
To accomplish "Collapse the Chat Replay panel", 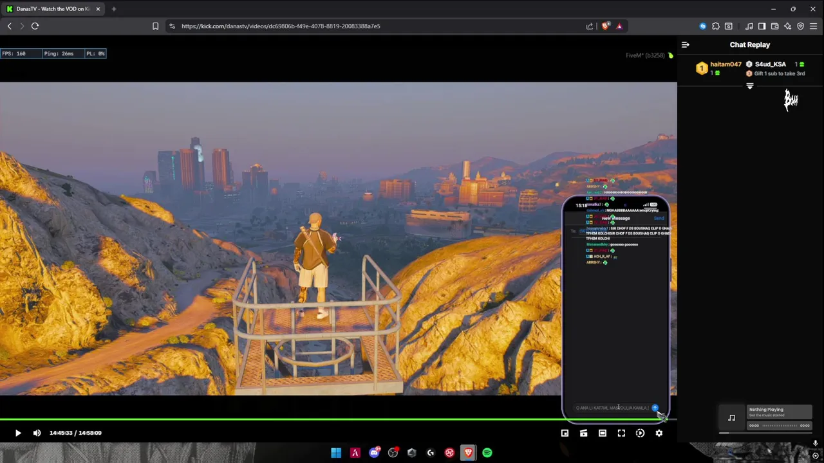I will pyautogui.click(x=686, y=45).
